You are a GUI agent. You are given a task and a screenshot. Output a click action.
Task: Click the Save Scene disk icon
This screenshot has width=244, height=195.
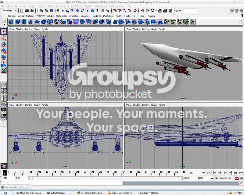(x=32, y=11)
